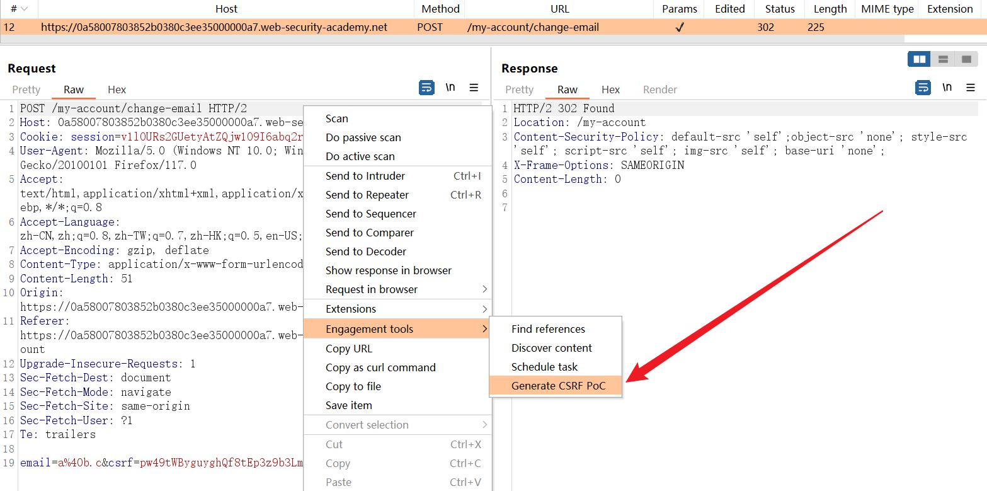The image size is (987, 491).
Task: Sort by the # column arrow
Action: click(24, 9)
